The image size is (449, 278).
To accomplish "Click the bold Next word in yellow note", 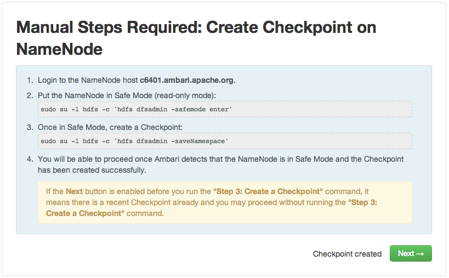I will point(75,191).
